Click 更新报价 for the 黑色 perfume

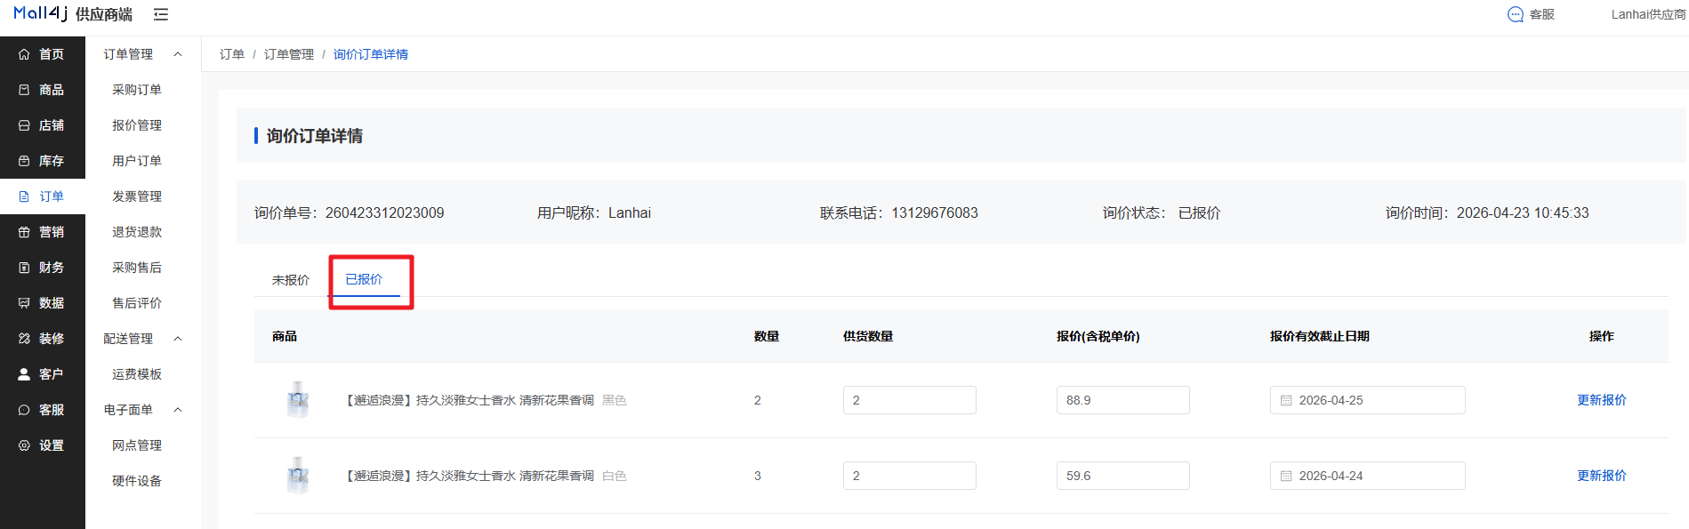pyautogui.click(x=1602, y=400)
